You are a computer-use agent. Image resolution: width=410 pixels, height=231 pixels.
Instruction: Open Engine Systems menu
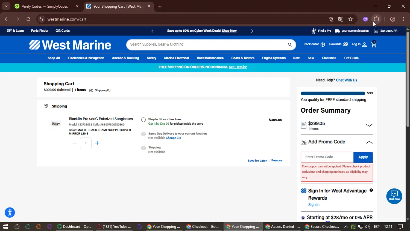(274, 58)
